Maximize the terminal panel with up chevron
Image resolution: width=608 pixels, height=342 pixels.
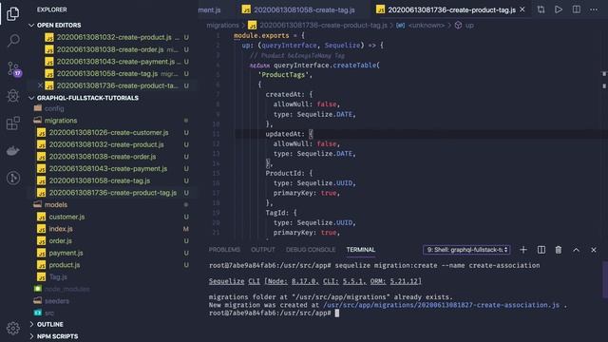click(x=577, y=250)
